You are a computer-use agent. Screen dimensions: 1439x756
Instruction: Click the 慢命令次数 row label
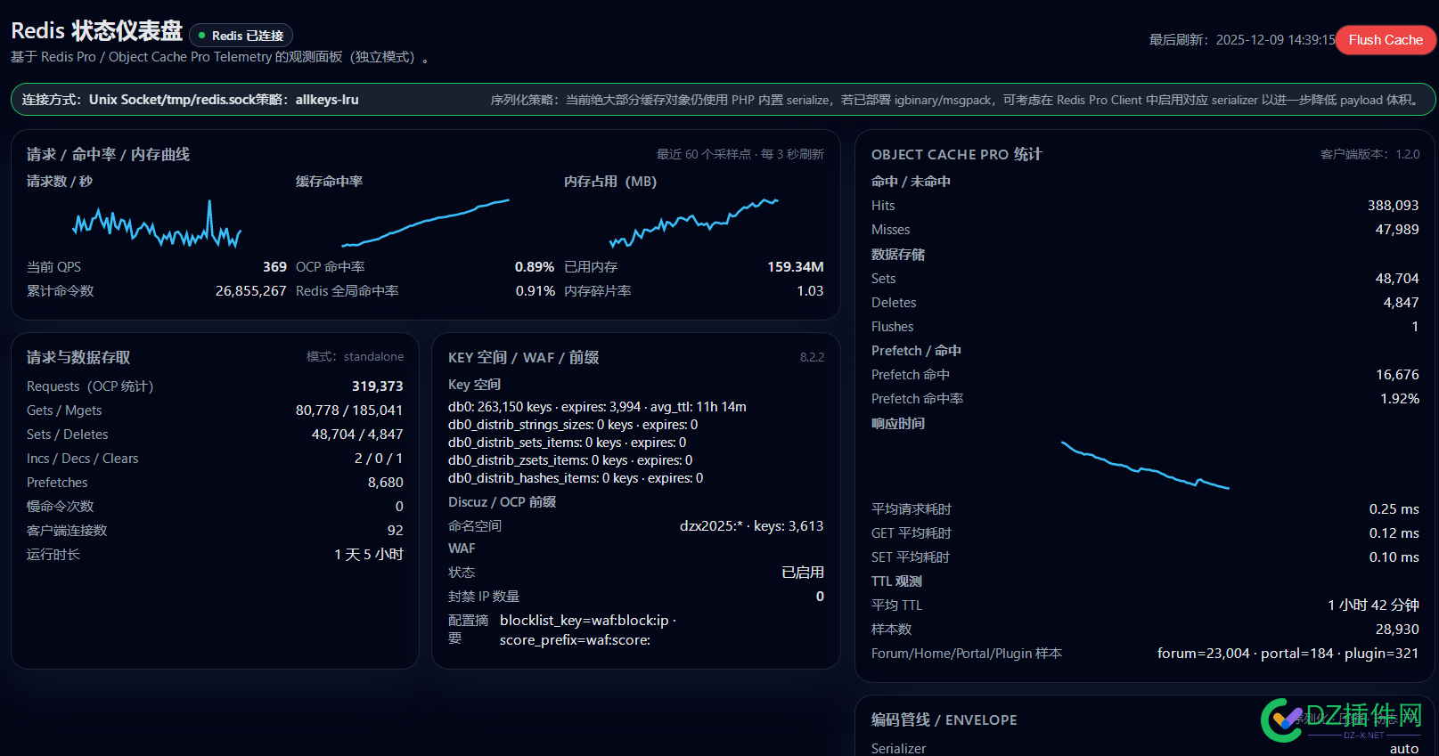point(60,507)
